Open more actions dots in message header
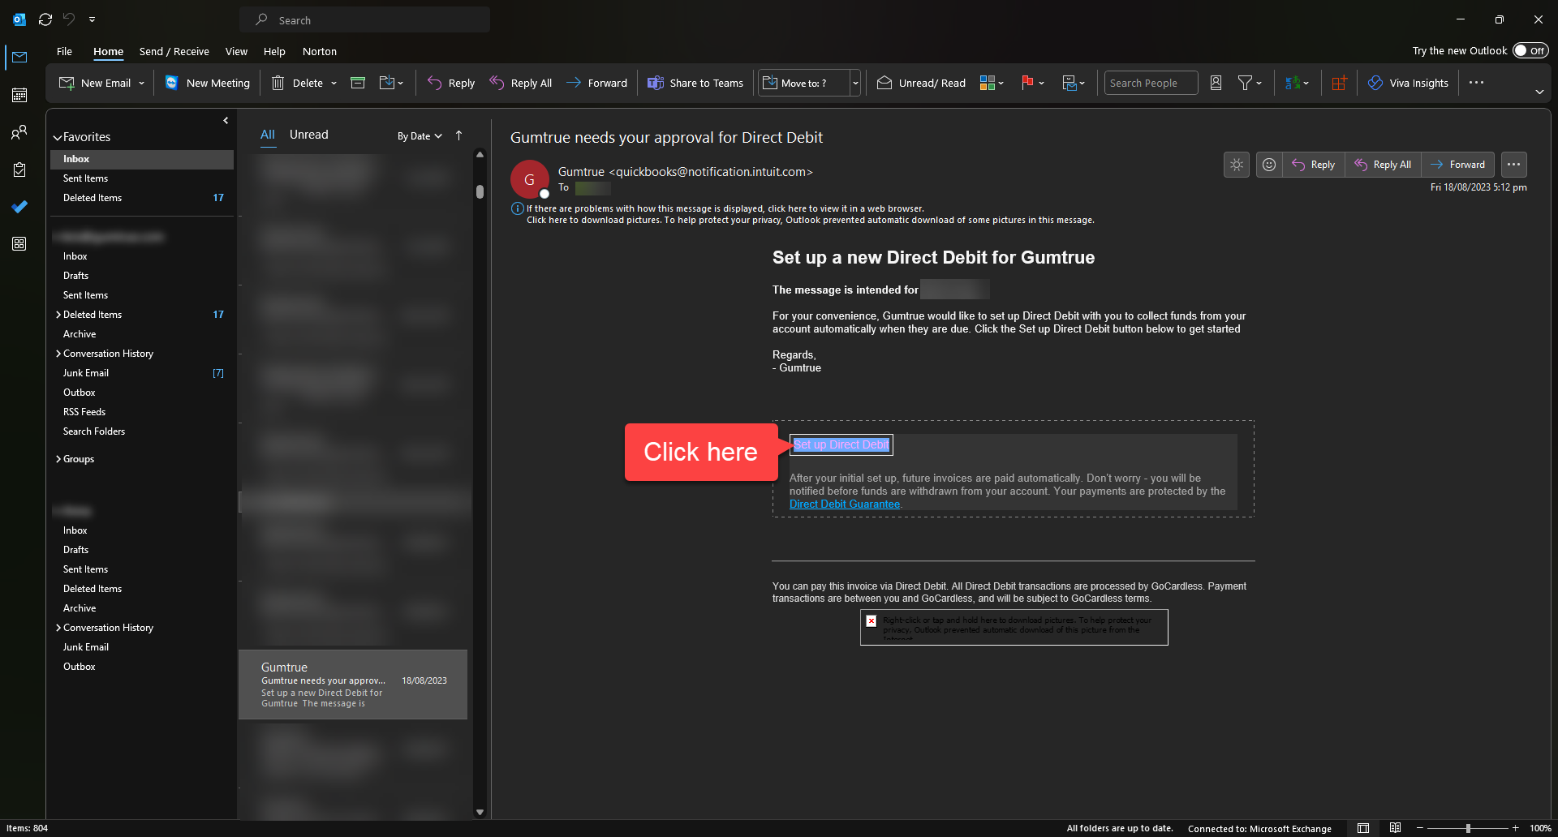Screen dimensions: 1558x837 1514,165
